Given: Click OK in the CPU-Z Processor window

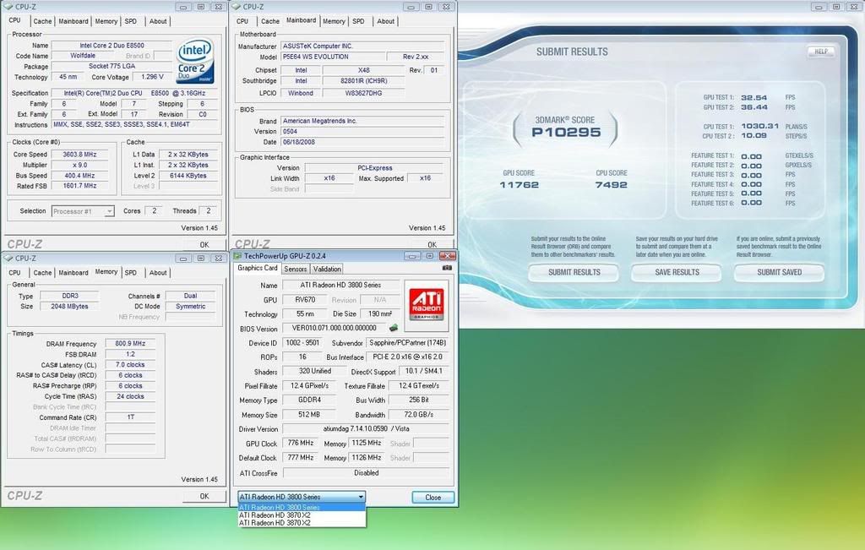Looking at the screenshot, I should (204, 244).
